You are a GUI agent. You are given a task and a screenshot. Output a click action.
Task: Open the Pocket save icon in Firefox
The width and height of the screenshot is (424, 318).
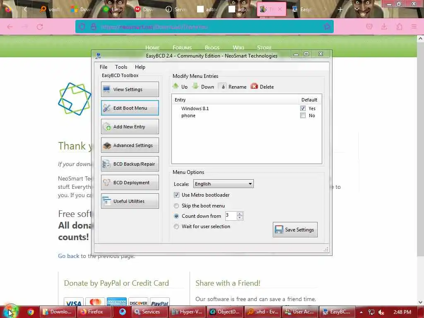tap(369, 26)
